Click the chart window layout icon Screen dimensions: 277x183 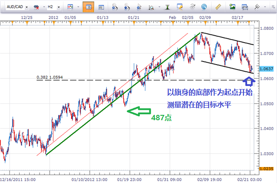245,8
